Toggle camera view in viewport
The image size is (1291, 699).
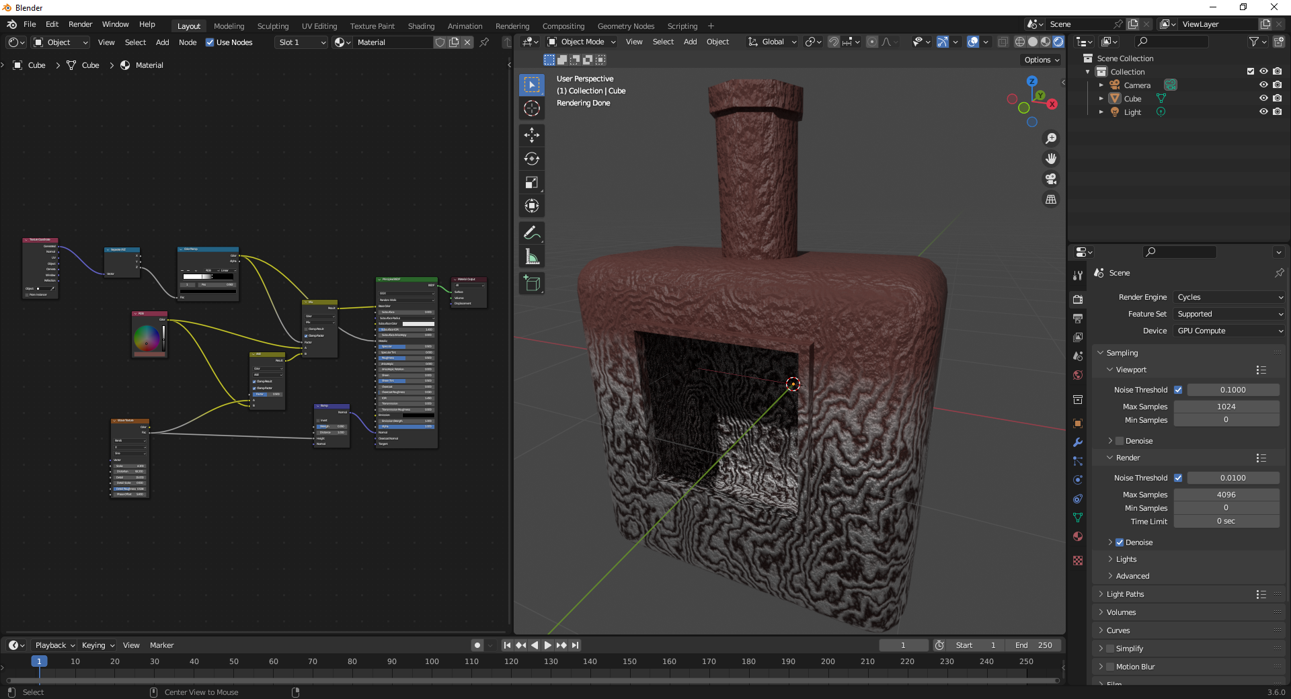tap(1050, 179)
